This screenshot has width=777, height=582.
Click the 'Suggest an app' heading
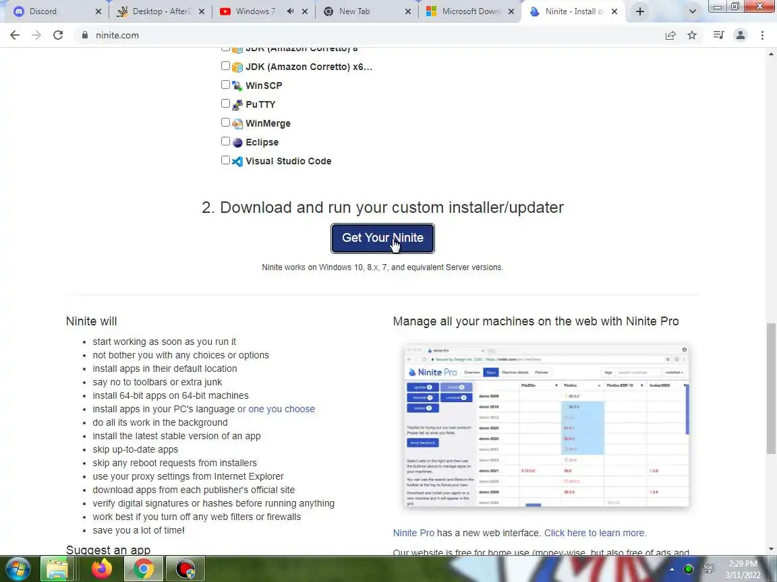(x=108, y=550)
